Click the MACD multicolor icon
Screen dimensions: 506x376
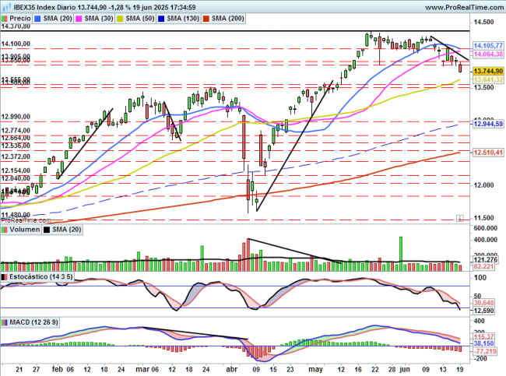point(5,323)
